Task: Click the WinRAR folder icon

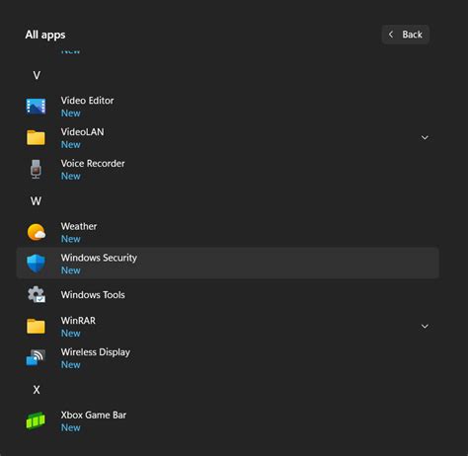Action: (x=36, y=327)
